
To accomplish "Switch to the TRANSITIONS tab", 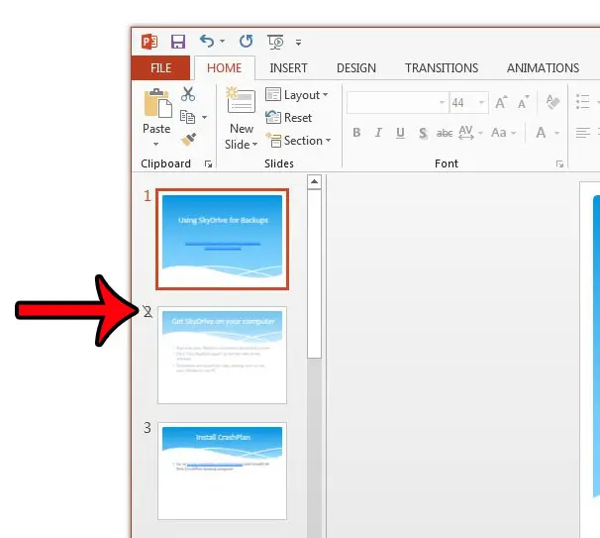I will click(442, 68).
